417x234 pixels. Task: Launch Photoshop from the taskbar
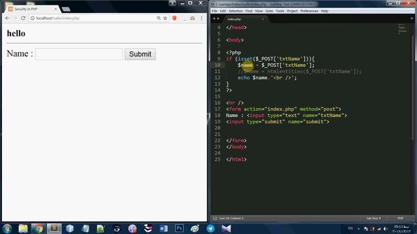[179, 228]
